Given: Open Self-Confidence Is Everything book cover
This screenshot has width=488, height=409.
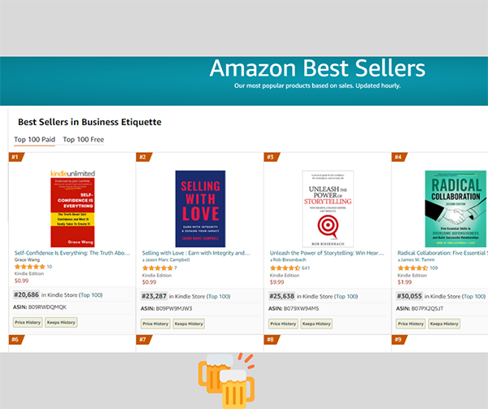Looking at the screenshot, I should (72, 208).
